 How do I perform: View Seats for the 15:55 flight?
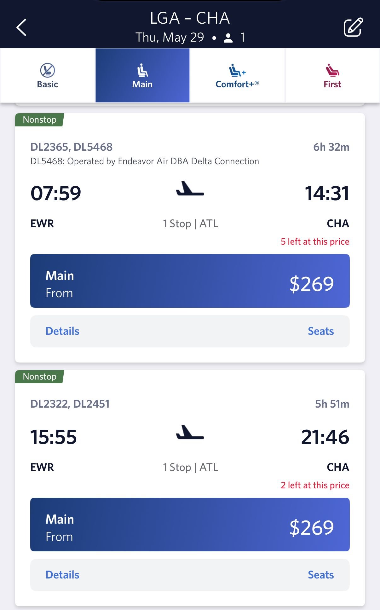tap(320, 575)
